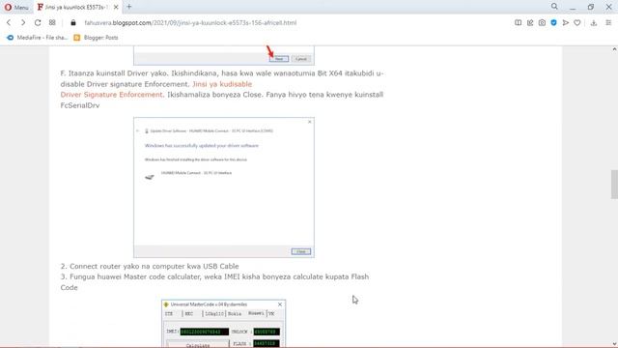This screenshot has height=348, width=618.
Task: Add page to bookmarks heart icon
Action: coord(577,23)
